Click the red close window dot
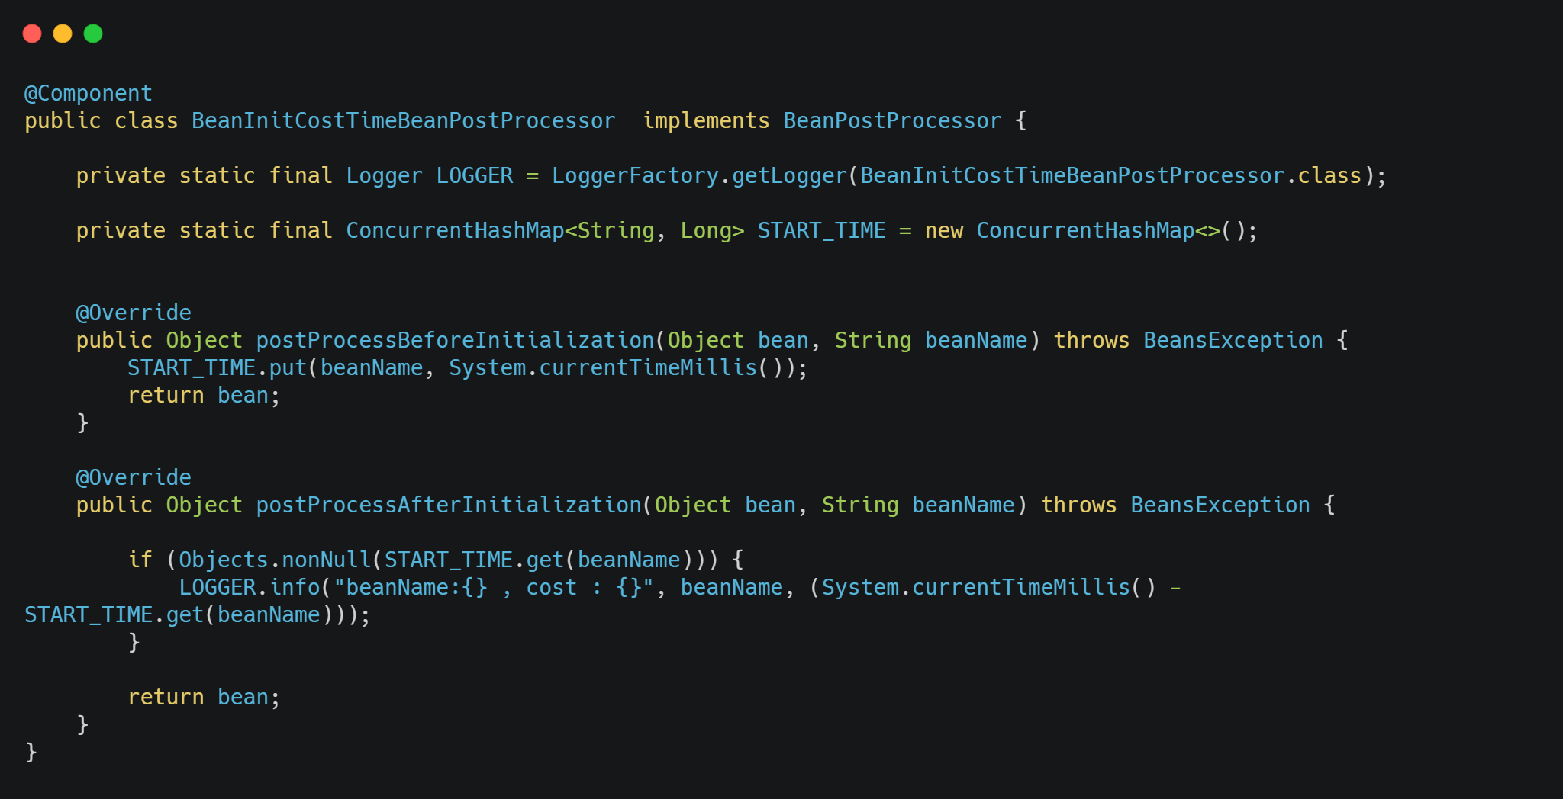The width and height of the screenshot is (1563, 799). coord(32,34)
